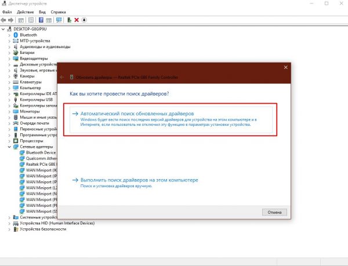This screenshot has height=266, width=348.
Task: Choose Автоматический поиск обновленных драйверов
Action: (x=171, y=120)
